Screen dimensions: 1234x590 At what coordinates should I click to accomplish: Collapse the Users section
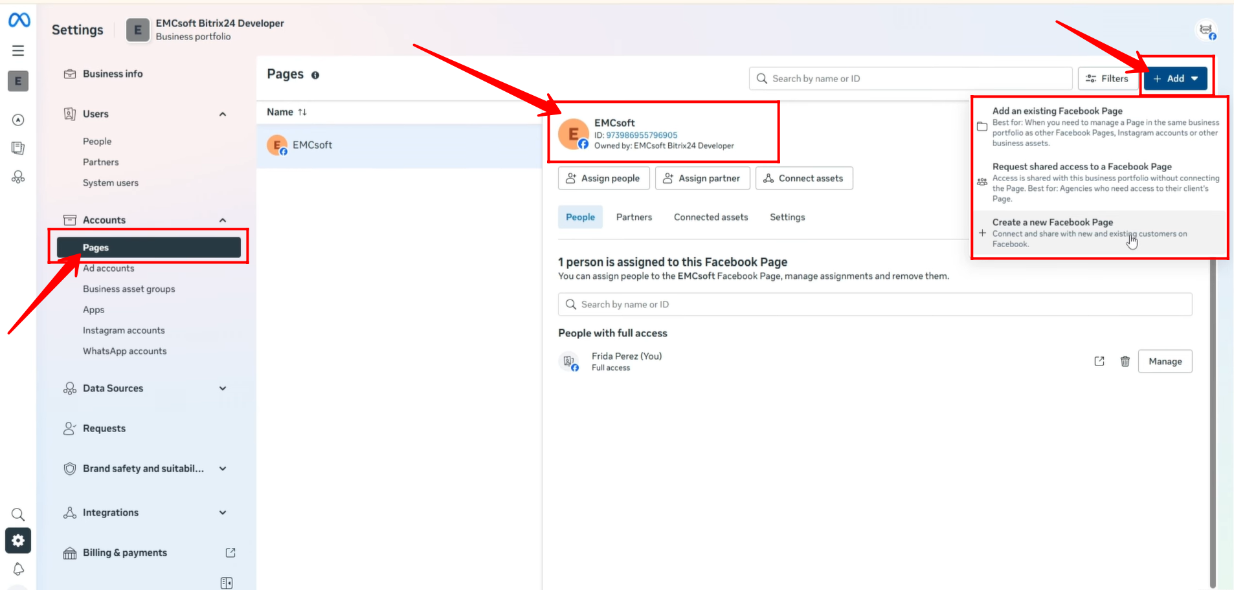(x=223, y=115)
